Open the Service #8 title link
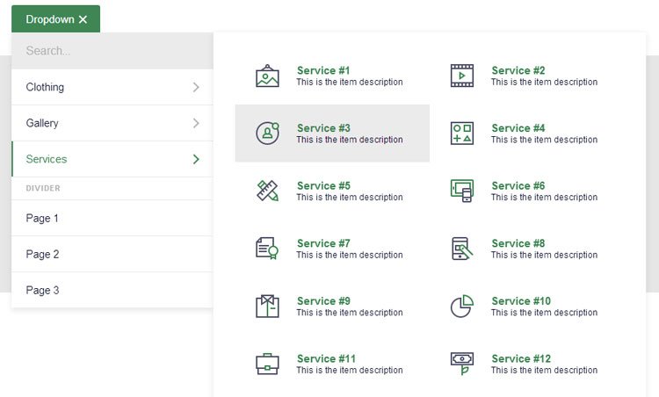 (518, 242)
